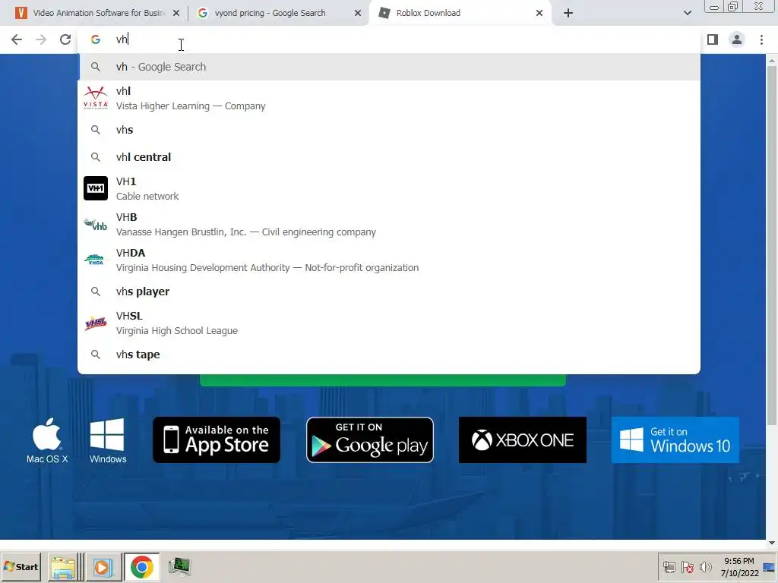Open the Get it on Windows 10 badge
The width and height of the screenshot is (778, 583).
(675, 440)
